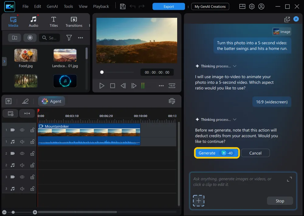Open the File menu

(26, 6)
